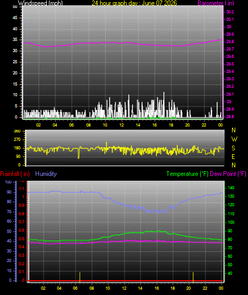Click the Windspeed (mph) axis title

click(40, 3)
